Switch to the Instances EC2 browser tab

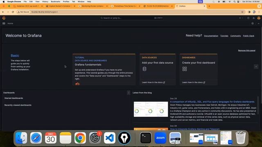click(x=27, y=6)
